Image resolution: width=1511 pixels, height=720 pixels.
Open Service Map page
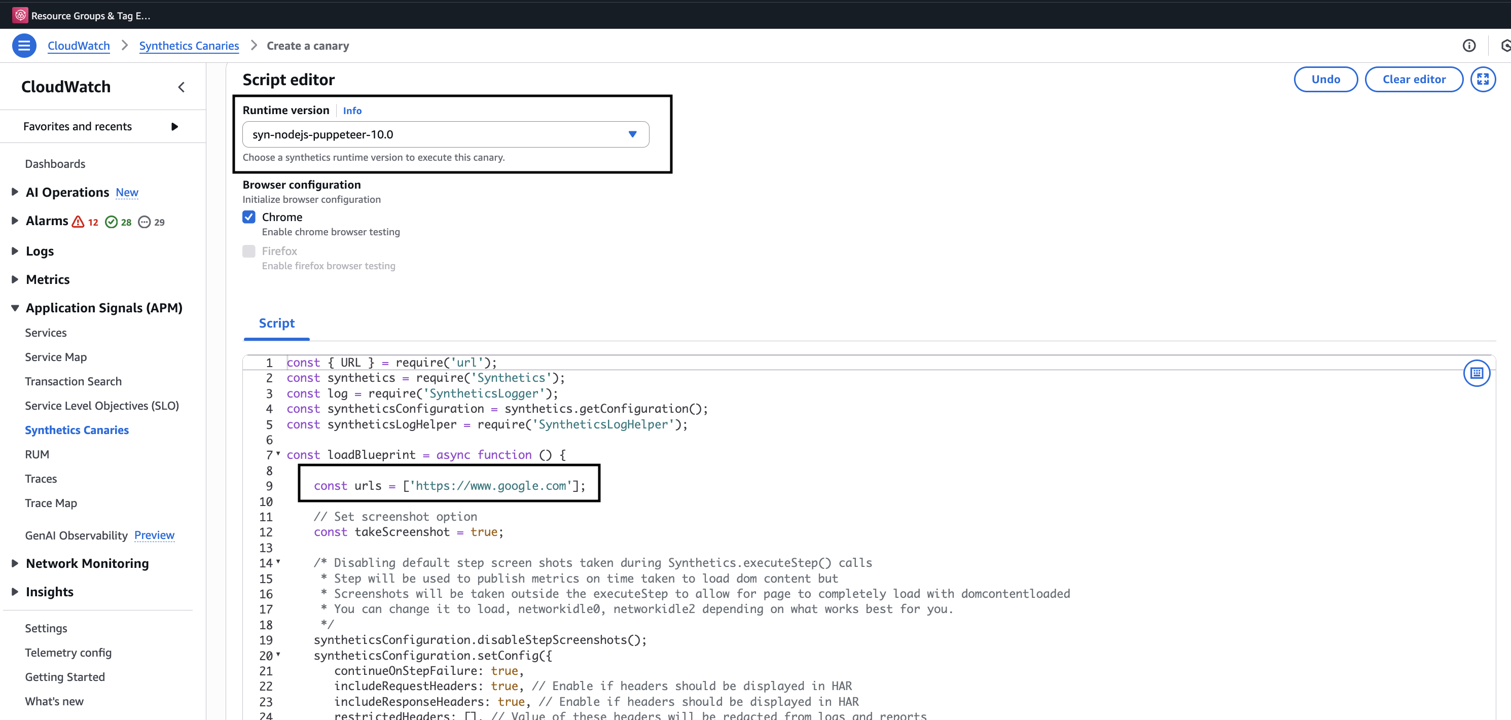click(56, 357)
